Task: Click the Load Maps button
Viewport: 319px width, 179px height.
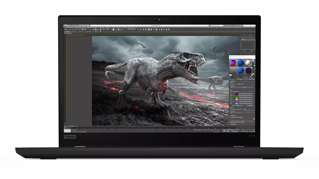Action: (x=250, y=106)
